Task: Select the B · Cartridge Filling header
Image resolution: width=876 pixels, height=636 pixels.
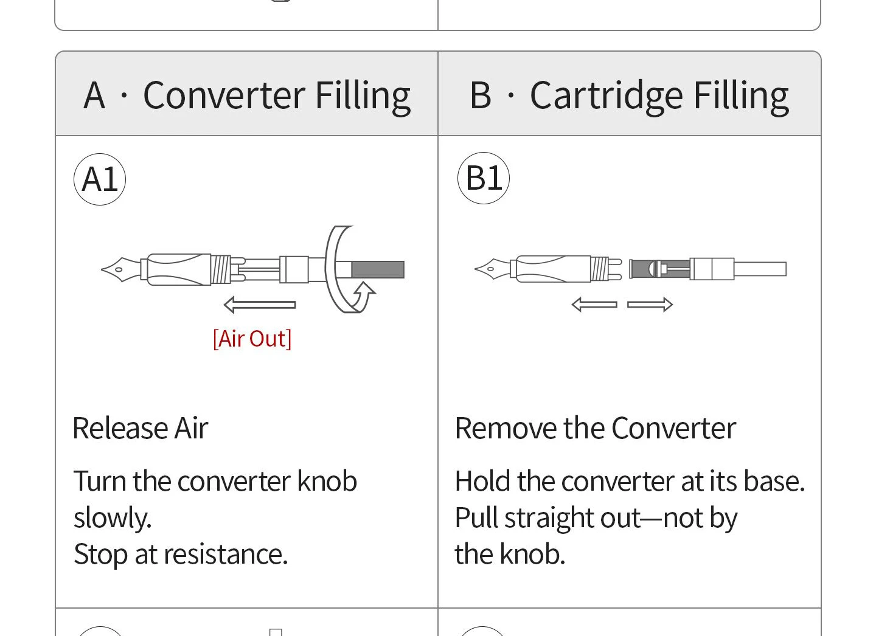Action: [x=629, y=95]
